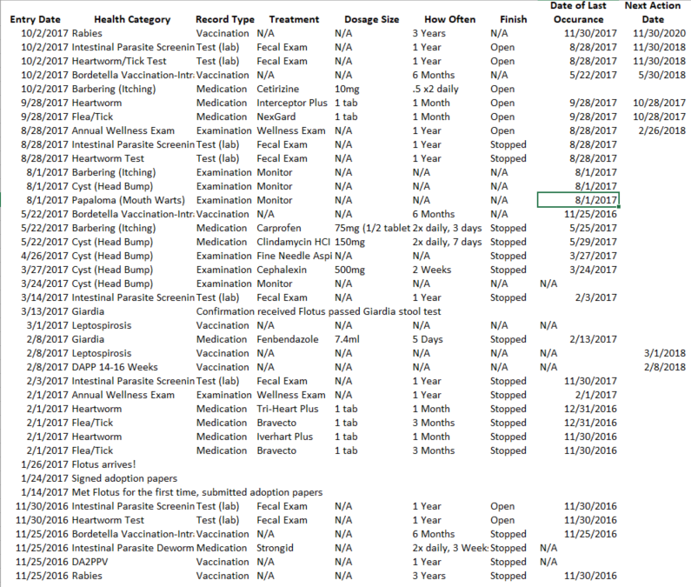The image size is (691, 587).
Task: Click the Next Action Date header
Action: tap(653, 12)
